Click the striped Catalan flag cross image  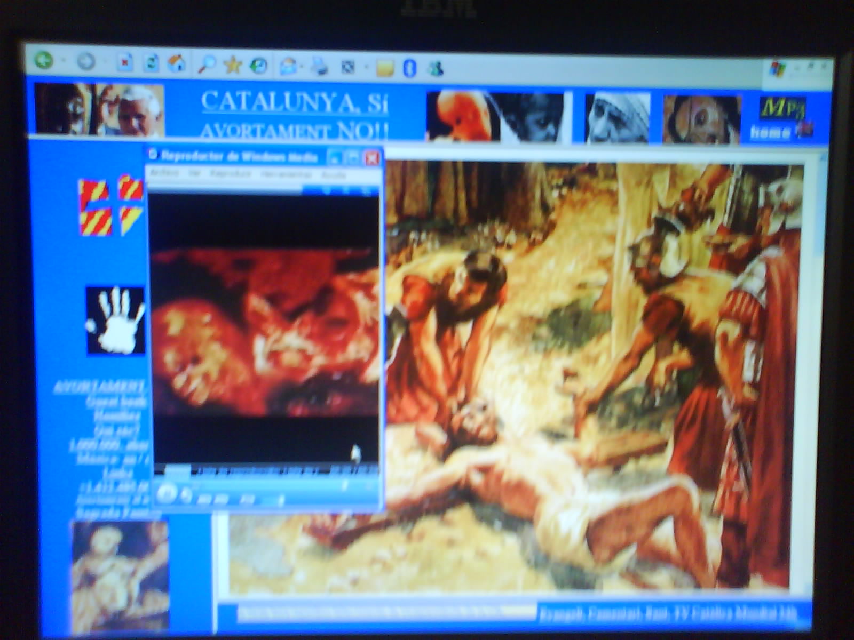pos(110,206)
